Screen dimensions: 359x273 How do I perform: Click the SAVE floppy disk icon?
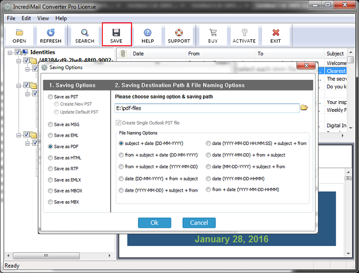click(x=116, y=32)
